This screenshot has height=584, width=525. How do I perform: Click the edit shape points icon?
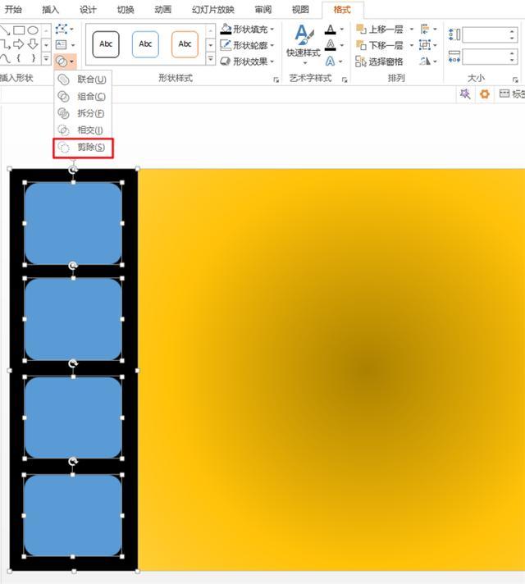62,29
